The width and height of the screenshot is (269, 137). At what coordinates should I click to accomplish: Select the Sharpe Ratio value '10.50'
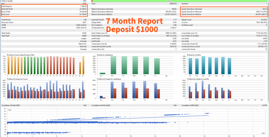tap(175, 23)
